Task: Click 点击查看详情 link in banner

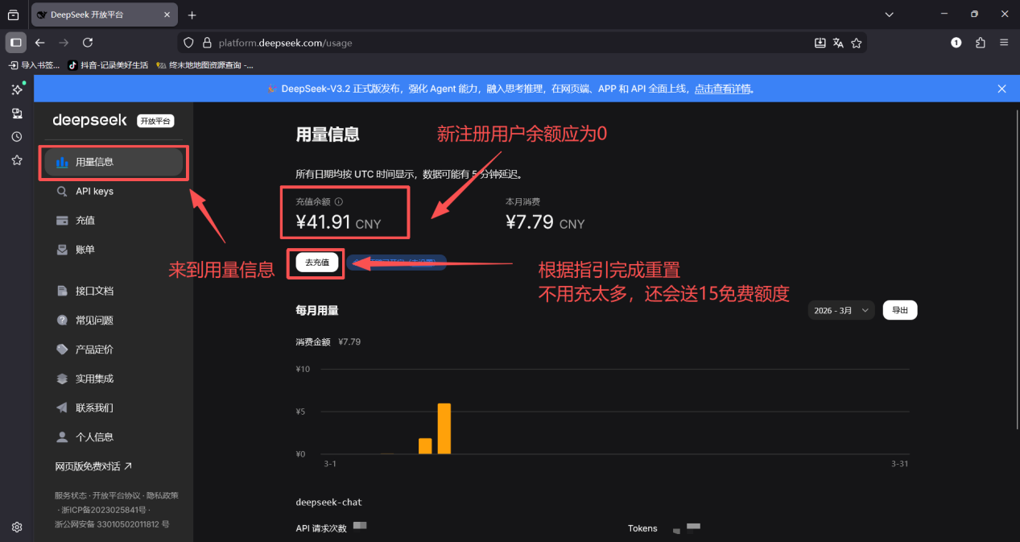Action: [x=725, y=89]
